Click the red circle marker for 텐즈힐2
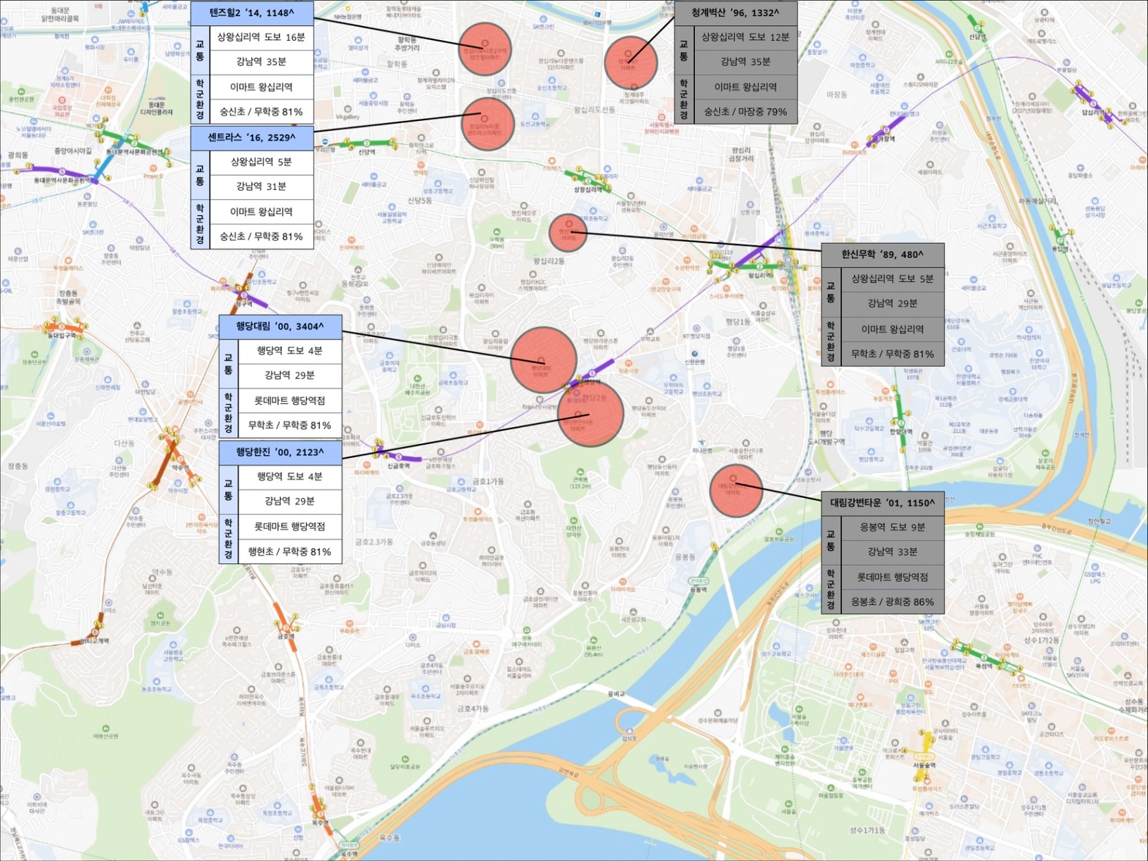1148x861 pixels. pos(485,49)
